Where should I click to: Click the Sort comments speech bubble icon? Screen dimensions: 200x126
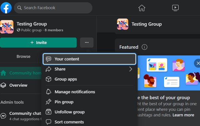pos(49,122)
